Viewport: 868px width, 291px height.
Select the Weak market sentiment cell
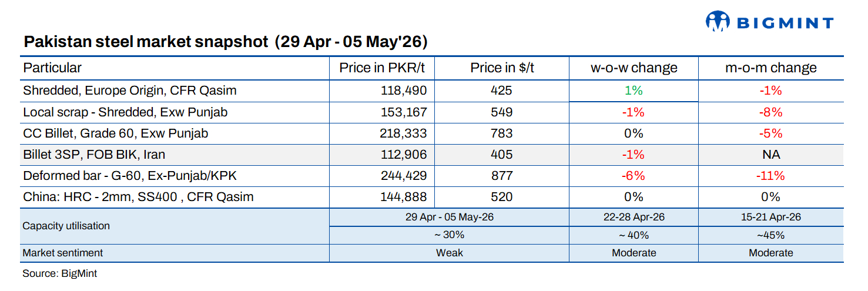tap(449, 253)
